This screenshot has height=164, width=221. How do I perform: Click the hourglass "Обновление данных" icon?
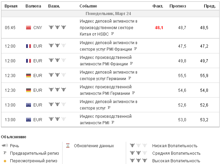pyautogui.click(x=68, y=146)
